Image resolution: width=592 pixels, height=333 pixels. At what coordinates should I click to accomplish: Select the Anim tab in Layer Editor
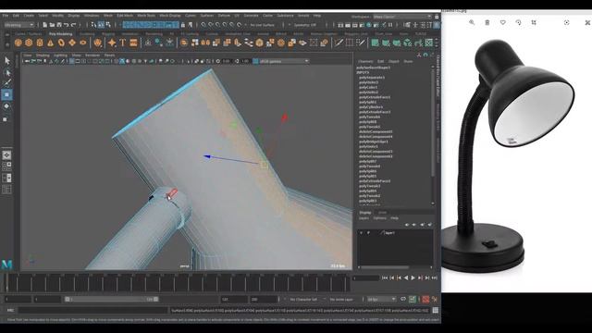[x=382, y=213]
